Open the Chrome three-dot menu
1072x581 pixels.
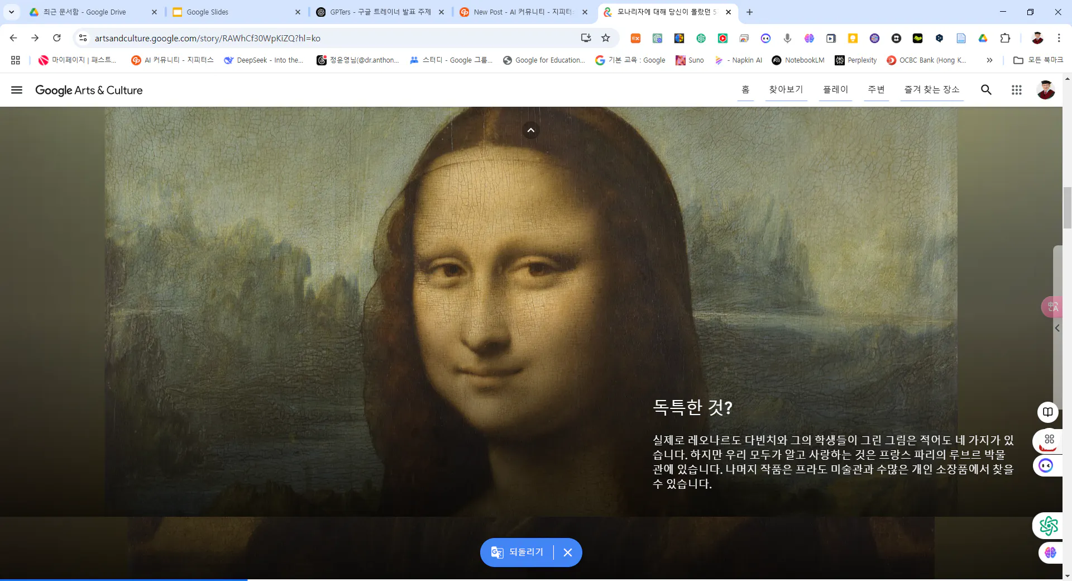point(1059,38)
